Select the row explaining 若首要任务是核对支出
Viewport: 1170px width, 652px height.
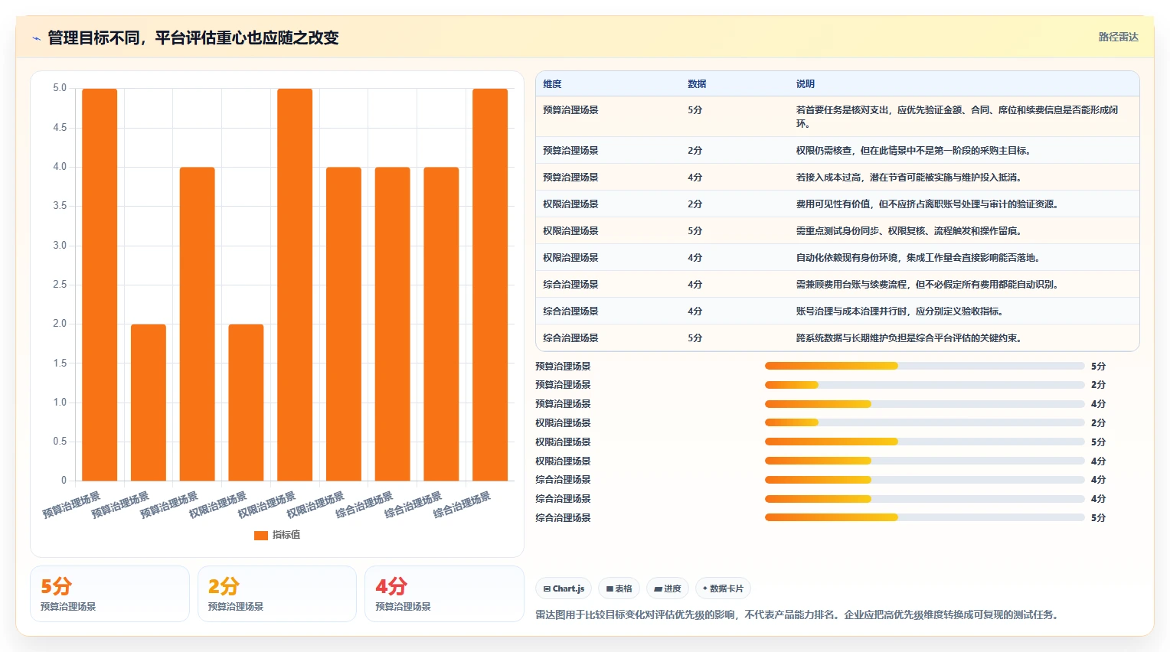tap(838, 116)
